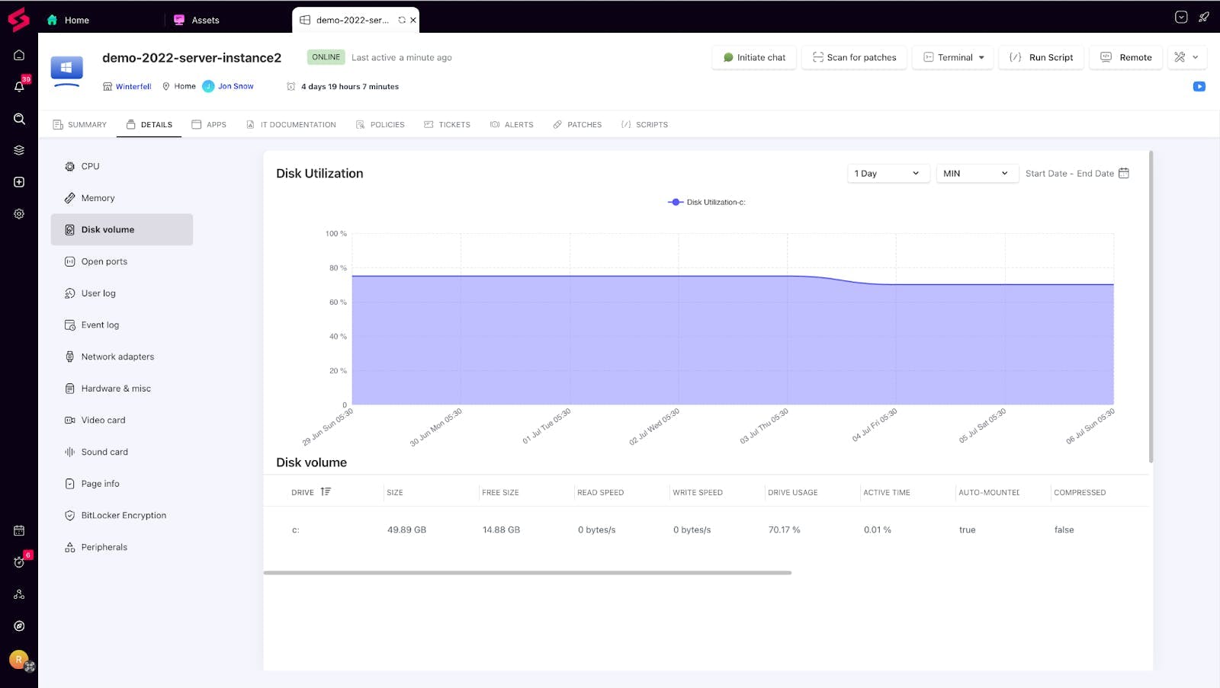The height and width of the screenshot is (688, 1220).
Task: Open the user avatar R
Action: point(19,659)
